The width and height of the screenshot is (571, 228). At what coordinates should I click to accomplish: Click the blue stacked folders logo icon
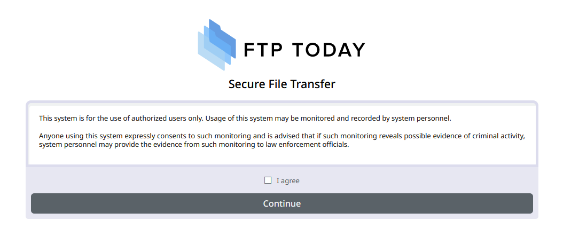coord(217,45)
